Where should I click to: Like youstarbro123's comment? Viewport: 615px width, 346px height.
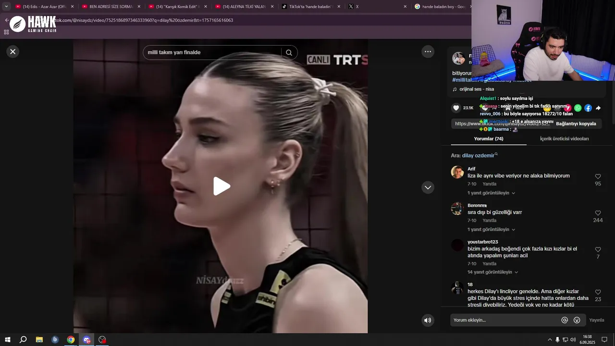click(598, 249)
